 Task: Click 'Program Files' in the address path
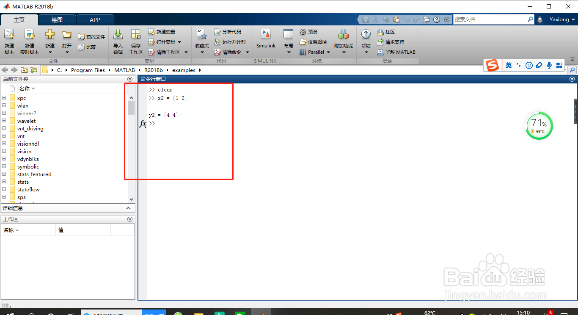[88, 70]
